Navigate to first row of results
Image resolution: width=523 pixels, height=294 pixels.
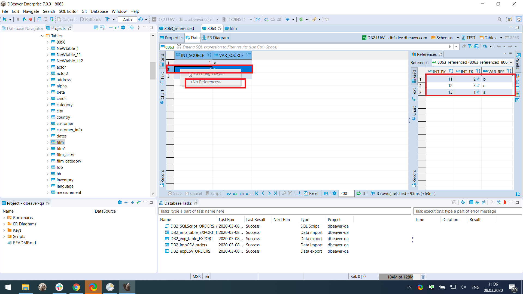256,193
